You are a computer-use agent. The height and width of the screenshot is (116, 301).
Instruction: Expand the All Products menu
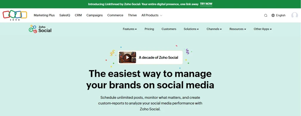pos(152,15)
